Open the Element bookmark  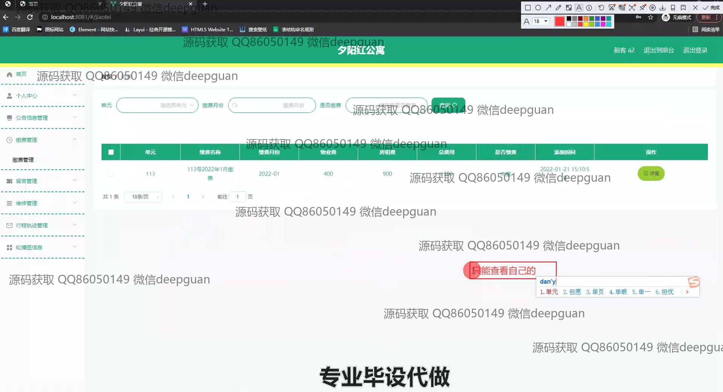click(x=94, y=29)
